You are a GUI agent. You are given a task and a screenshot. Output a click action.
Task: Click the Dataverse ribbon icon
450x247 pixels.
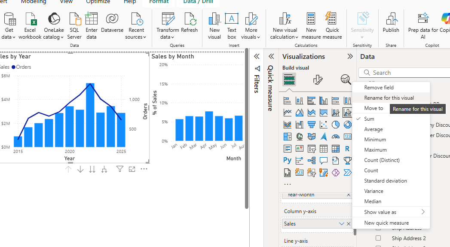112,23
